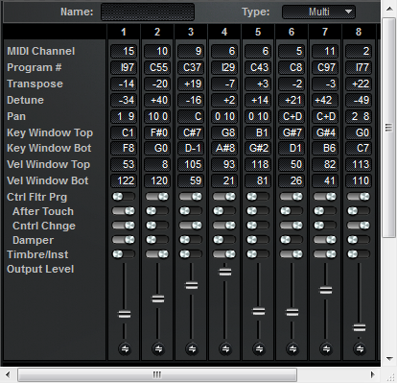
Task: Click Vel Window Top value 113
Action: pos(359,164)
